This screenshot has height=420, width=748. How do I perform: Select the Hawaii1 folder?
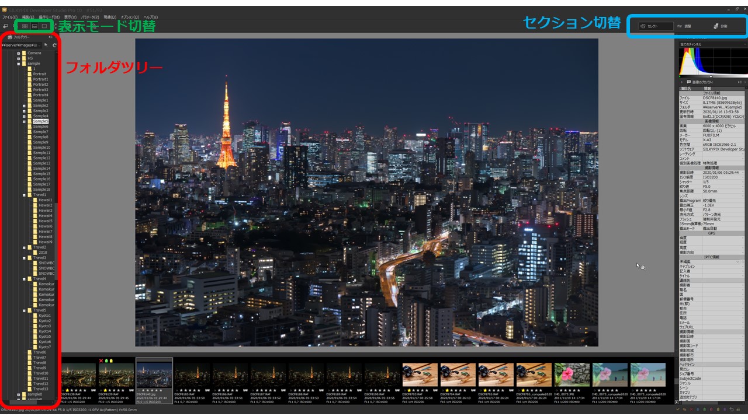point(46,200)
